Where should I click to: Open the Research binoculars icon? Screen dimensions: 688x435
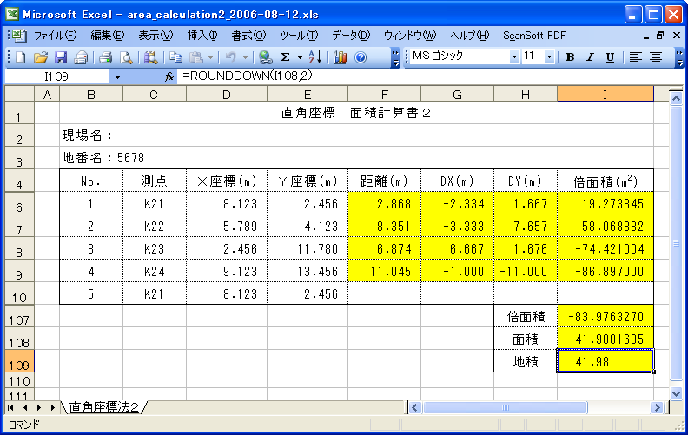[150, 57]
